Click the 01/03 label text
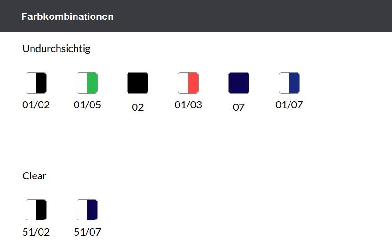 [x=188, y=105]
